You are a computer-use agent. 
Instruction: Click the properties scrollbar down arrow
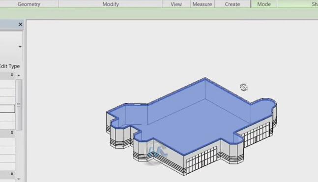[x=19, y=179]
